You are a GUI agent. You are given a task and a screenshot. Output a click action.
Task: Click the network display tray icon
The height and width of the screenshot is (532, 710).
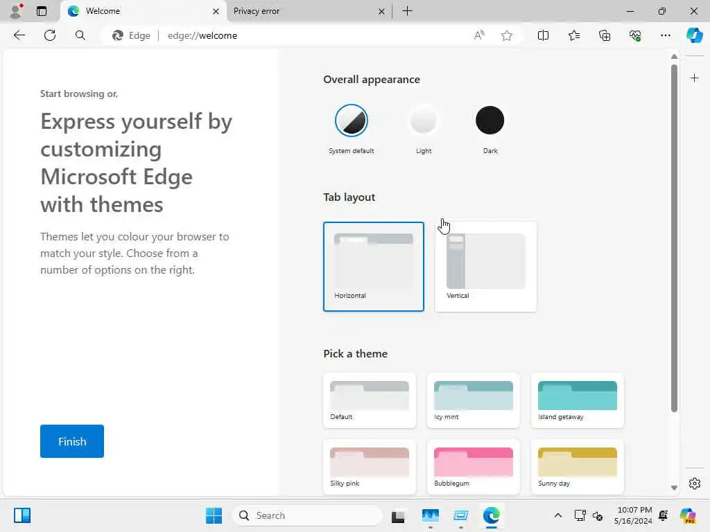coord(580,515)
